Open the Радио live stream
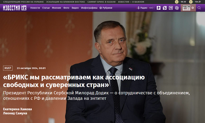 click(142, 8)
